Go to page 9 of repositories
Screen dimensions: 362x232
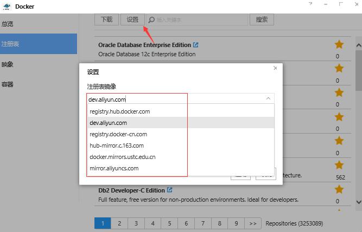click(x=236, y=223)
